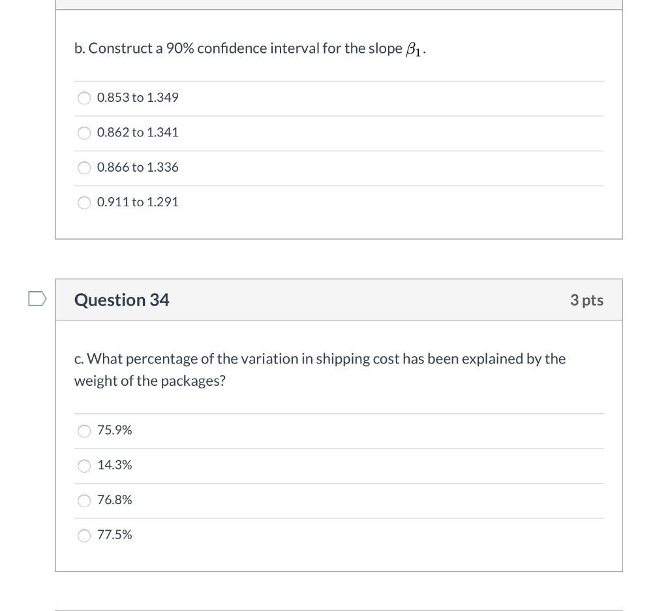The image size is (668, 611).
Task: Choose the 76.8% answer option
Action: (x=84, y=500)
